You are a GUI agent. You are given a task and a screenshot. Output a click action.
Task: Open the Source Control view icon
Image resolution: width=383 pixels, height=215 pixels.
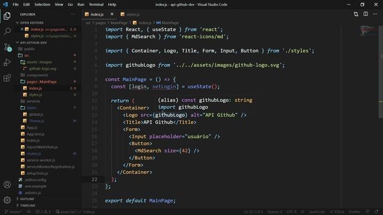click(x=7, y=47)
